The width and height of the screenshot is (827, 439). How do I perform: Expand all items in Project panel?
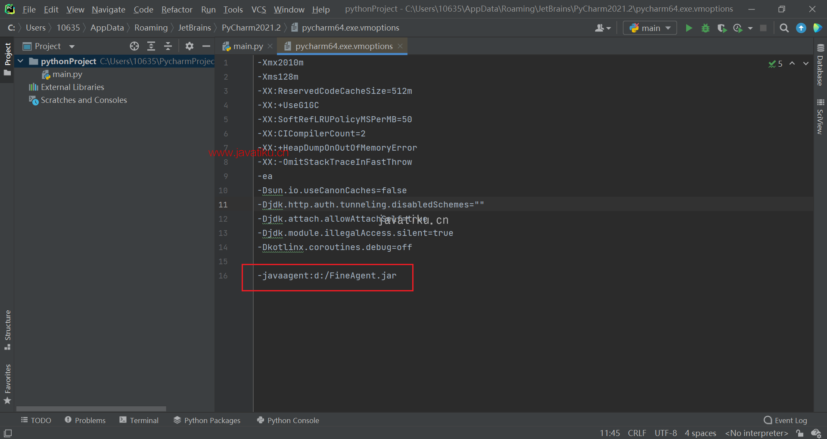(x=151, y=46)
